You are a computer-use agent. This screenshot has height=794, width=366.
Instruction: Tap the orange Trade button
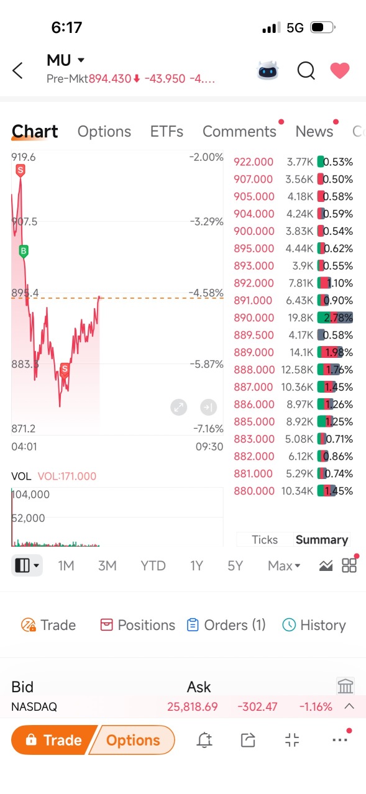[54, 740]
